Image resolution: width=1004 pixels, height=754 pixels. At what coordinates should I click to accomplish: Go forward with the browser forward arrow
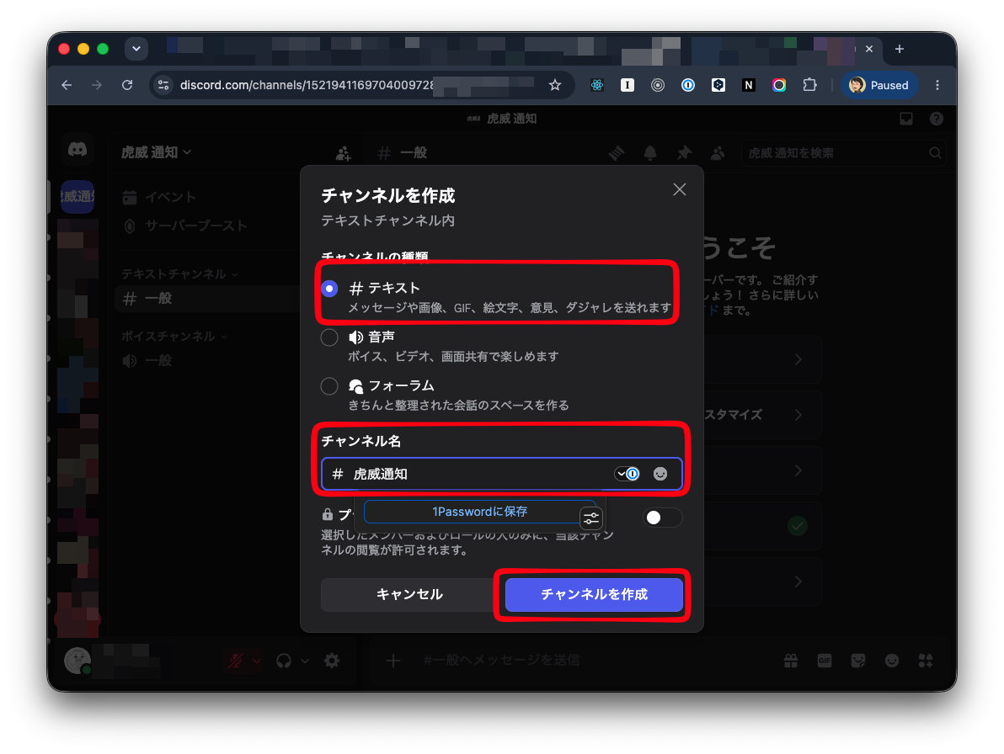click(x=97, y=85)
